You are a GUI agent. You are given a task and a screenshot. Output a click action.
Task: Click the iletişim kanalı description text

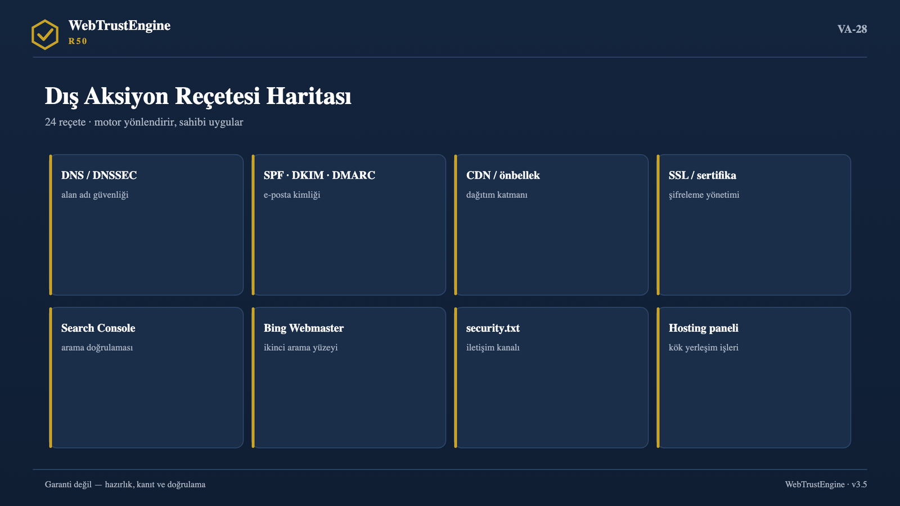click(493, 347)
